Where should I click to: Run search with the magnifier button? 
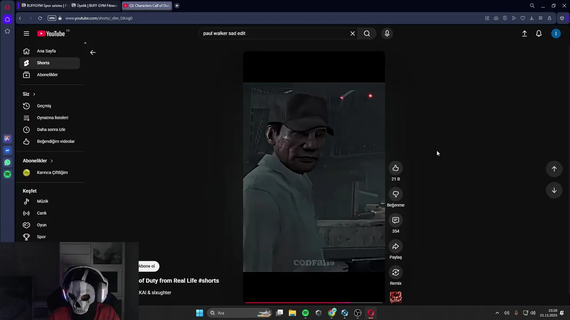[367, 33]
